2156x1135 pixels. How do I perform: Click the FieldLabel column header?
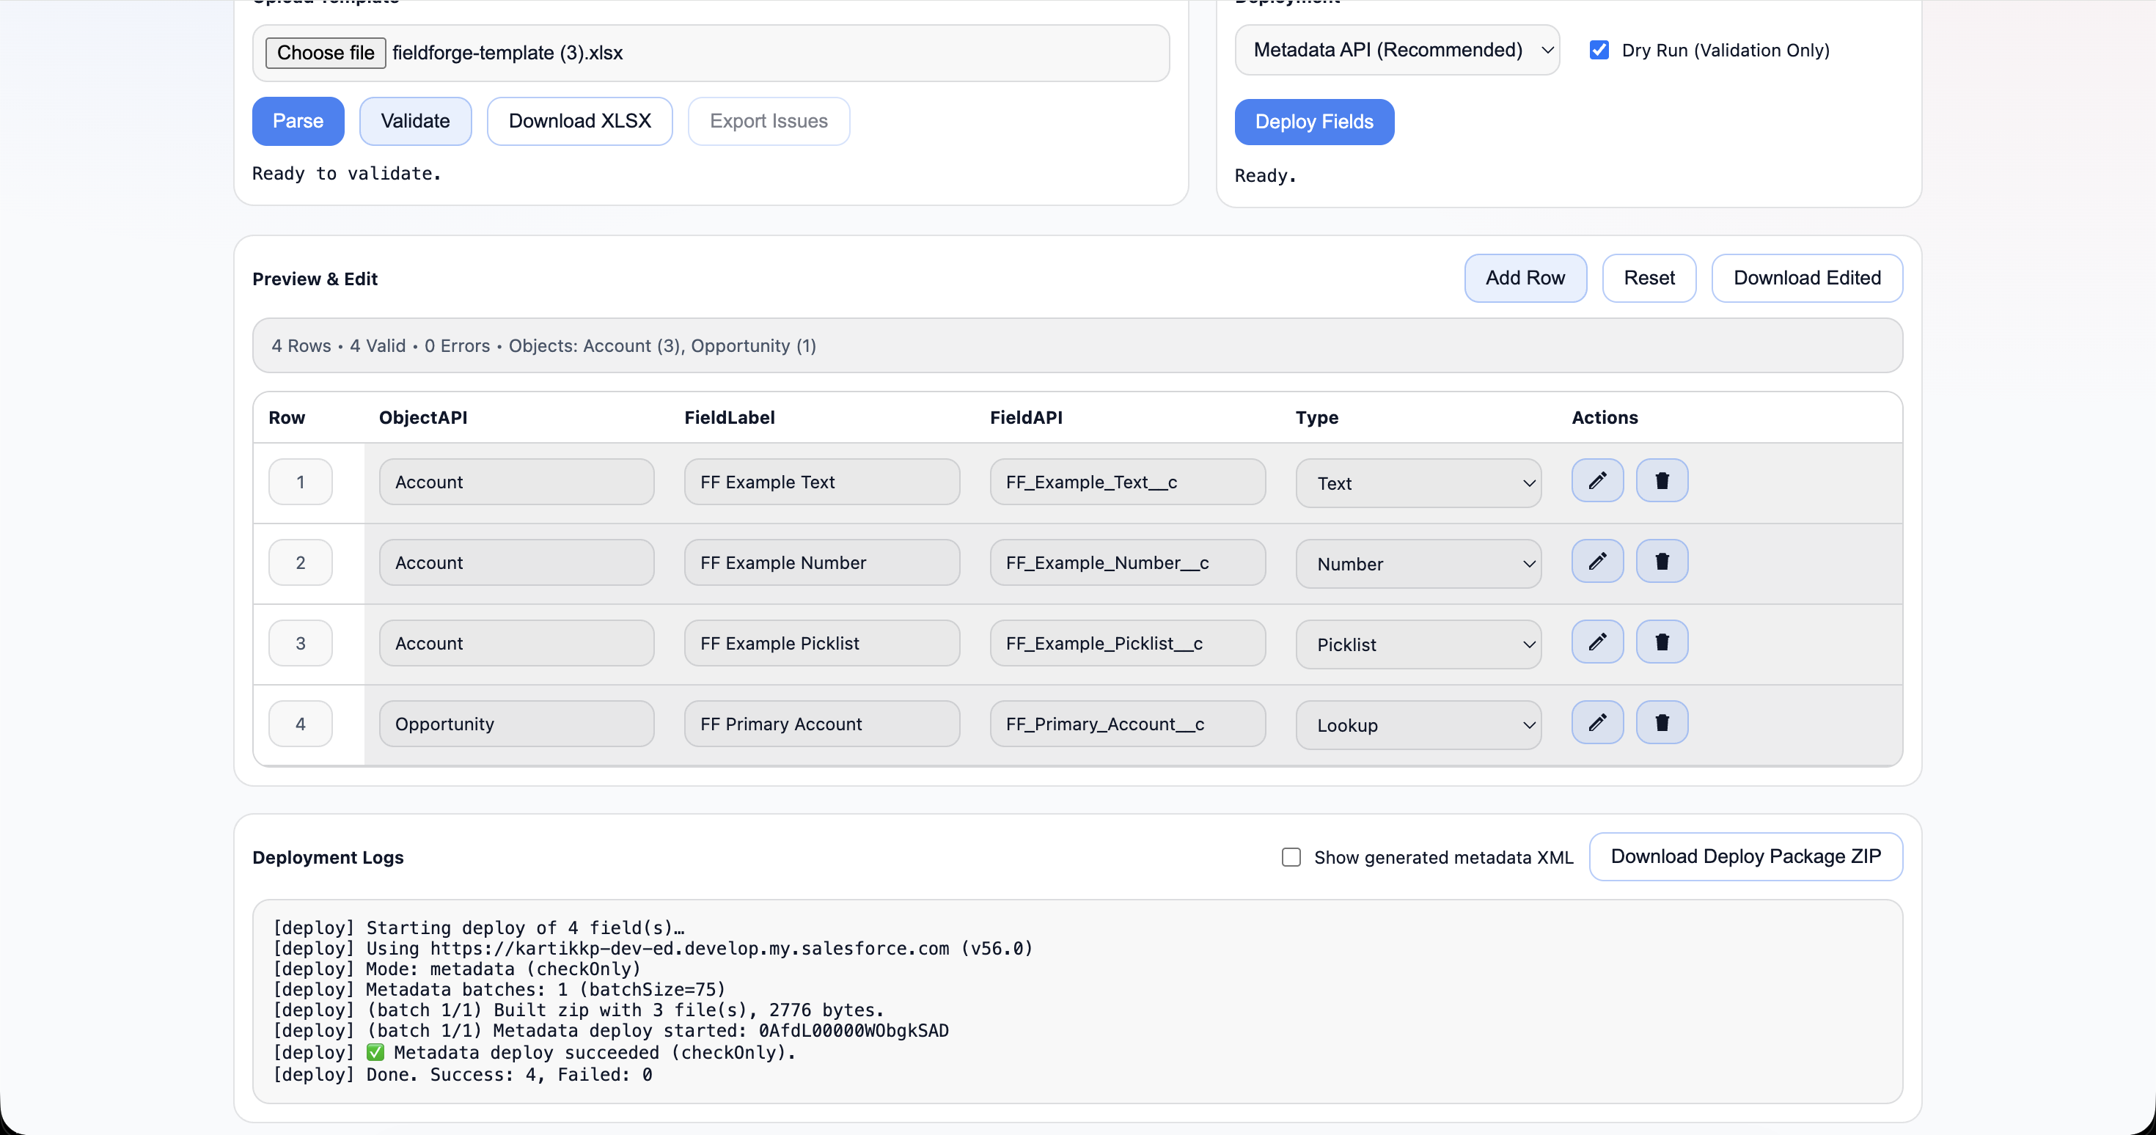click(x=729, y=418)
